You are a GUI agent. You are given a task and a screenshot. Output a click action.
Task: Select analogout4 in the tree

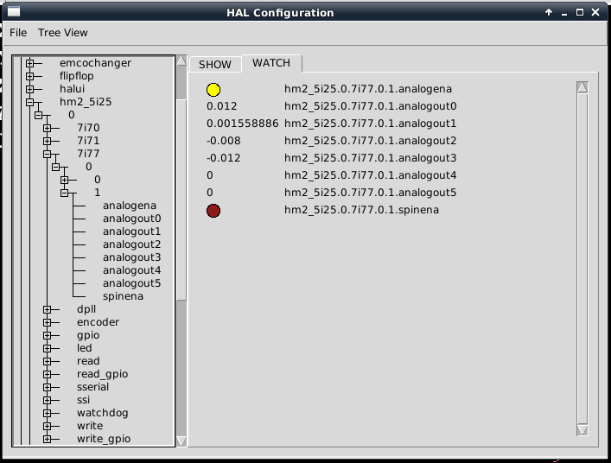tap(131, 270)
